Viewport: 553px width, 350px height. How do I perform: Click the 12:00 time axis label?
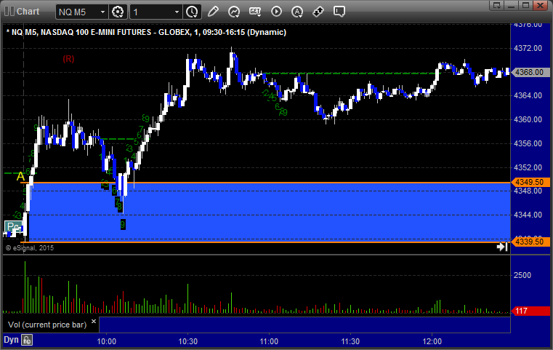432,341
